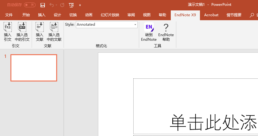Click the Style: label
Image resolution: width=258 pixels, height=136 pixels.
[70, 25]
